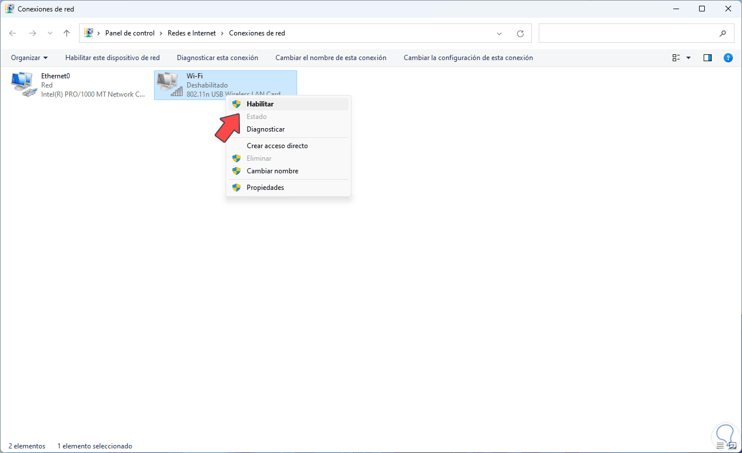Click the breadcrumb chevron after Panel de control
The height and width of the screenshot is (453, 742).
(161, 33)
